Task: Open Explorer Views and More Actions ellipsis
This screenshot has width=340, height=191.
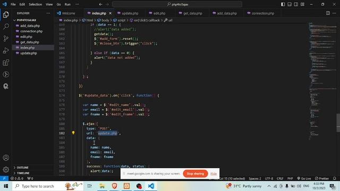Action: point(48,13)
